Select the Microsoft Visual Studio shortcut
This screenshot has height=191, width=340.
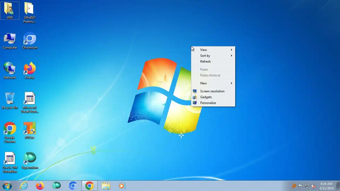pos(30,103)
